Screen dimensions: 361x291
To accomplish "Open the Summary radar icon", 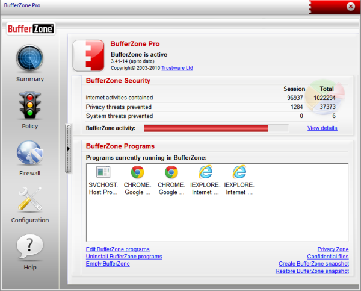I will (x=29, y=58).
